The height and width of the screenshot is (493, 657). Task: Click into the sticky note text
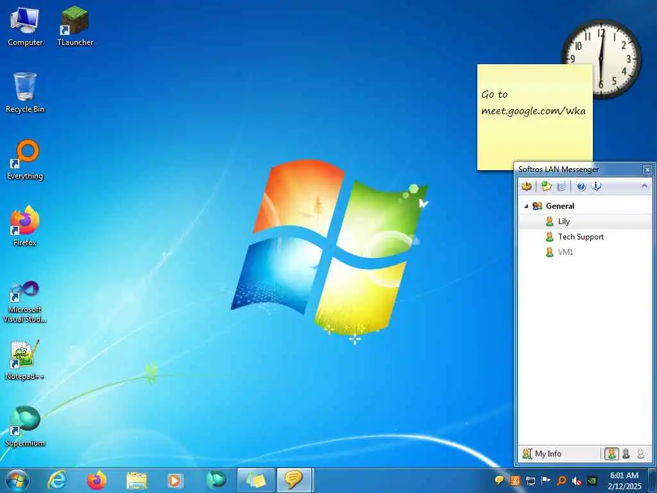(x=533, y=103)
